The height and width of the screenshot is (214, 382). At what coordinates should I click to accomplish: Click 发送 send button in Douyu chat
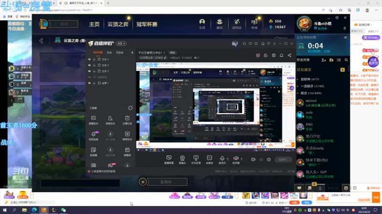pyautogui.click(x=376, y=197)
